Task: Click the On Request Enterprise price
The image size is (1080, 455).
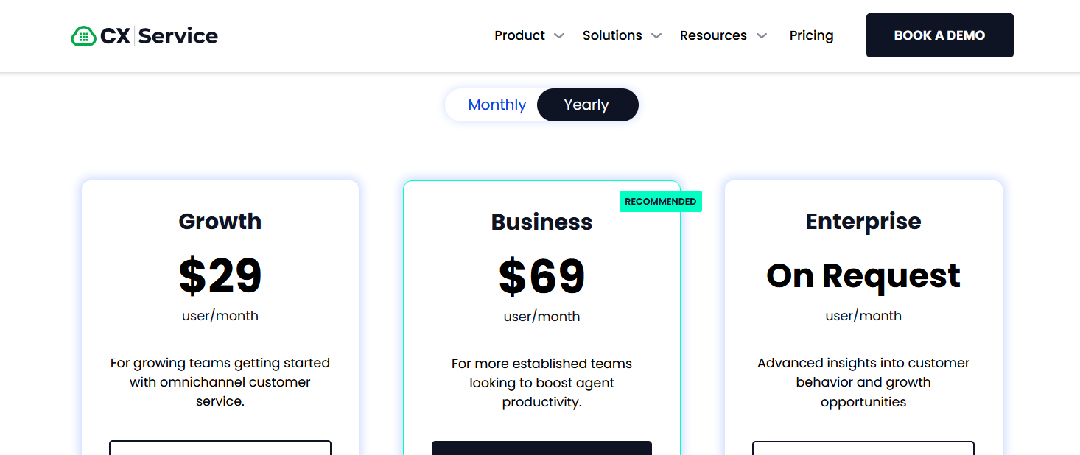Action: (863, 276)
